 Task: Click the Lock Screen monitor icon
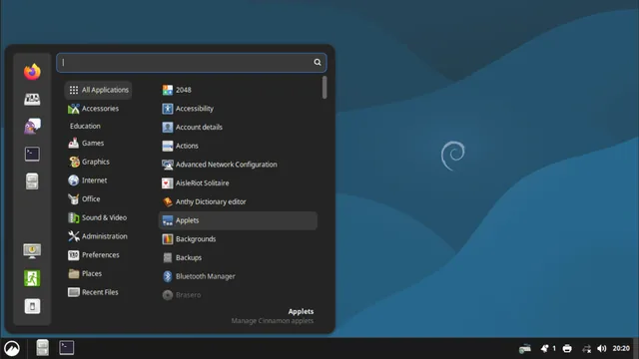(32, 250)
